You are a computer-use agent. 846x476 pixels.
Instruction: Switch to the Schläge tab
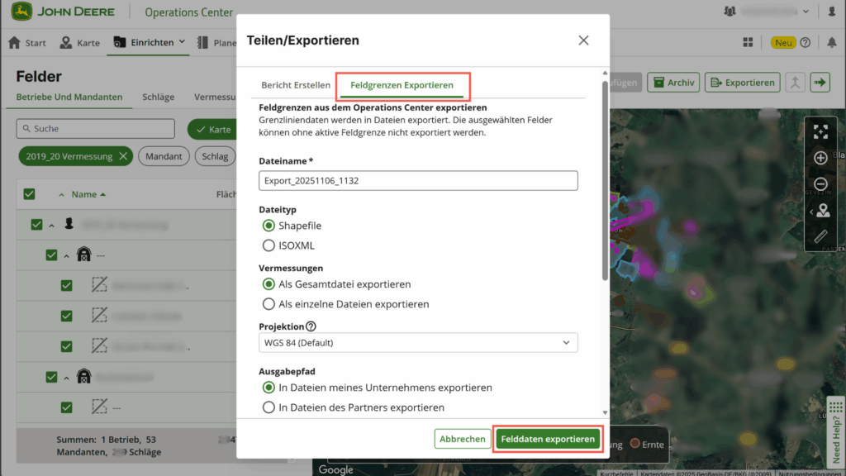(158, 97)
